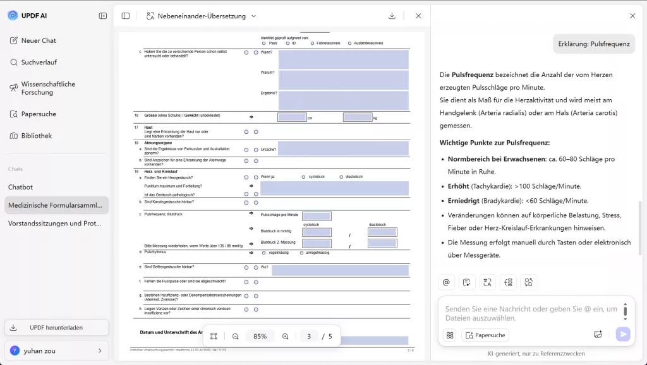647x365 pixels.
Task: Click the UPDF herunterladen button
Action: tap(56, 328)
